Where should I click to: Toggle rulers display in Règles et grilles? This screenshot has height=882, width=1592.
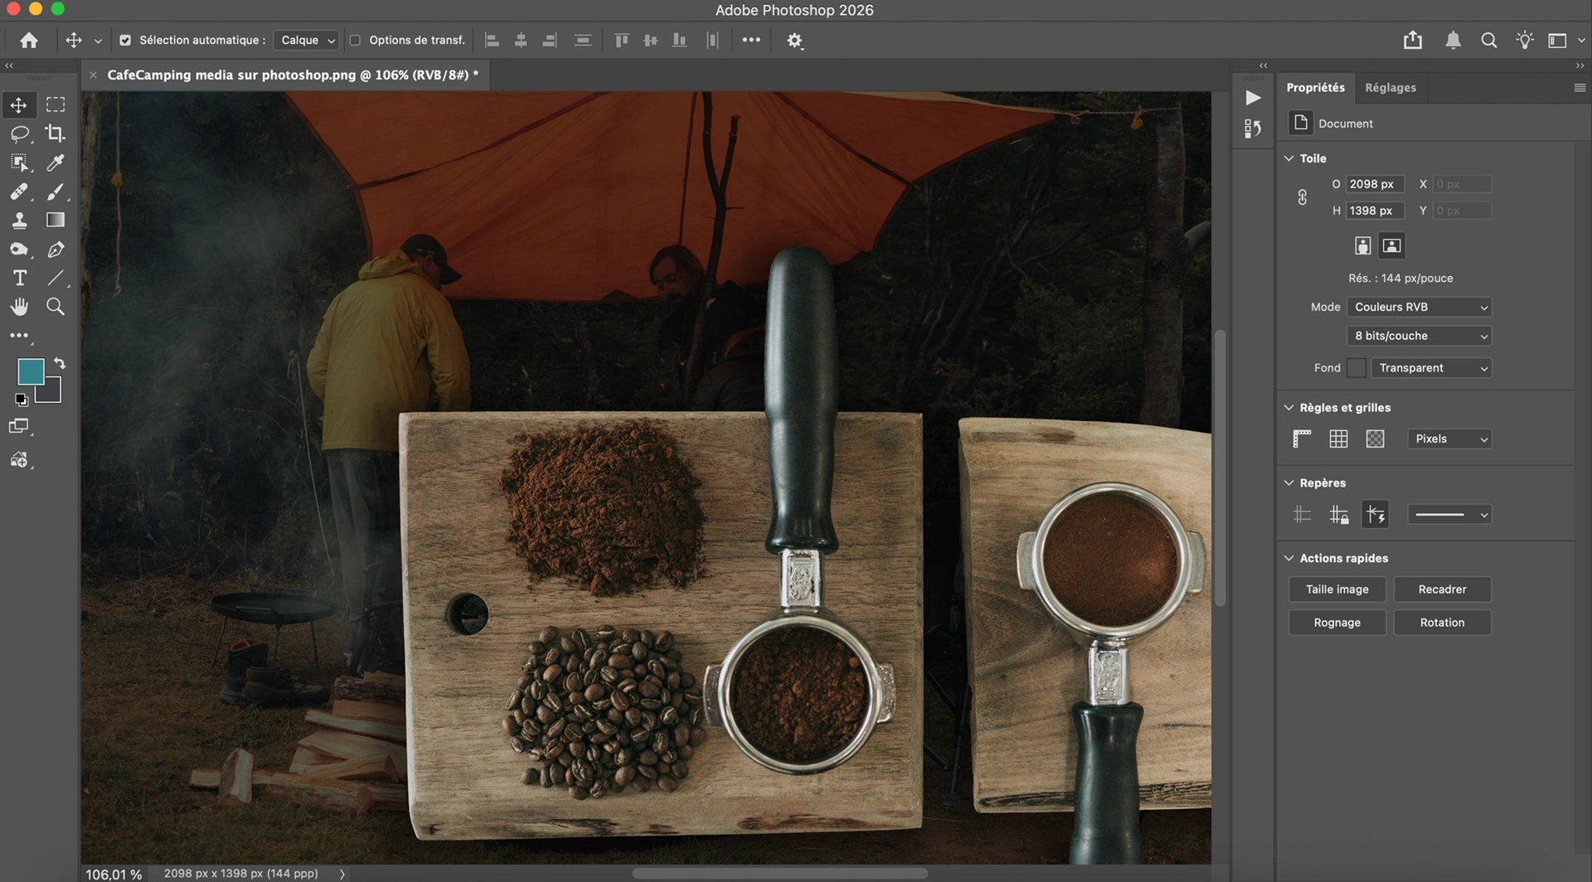[x=1302, y=439]
